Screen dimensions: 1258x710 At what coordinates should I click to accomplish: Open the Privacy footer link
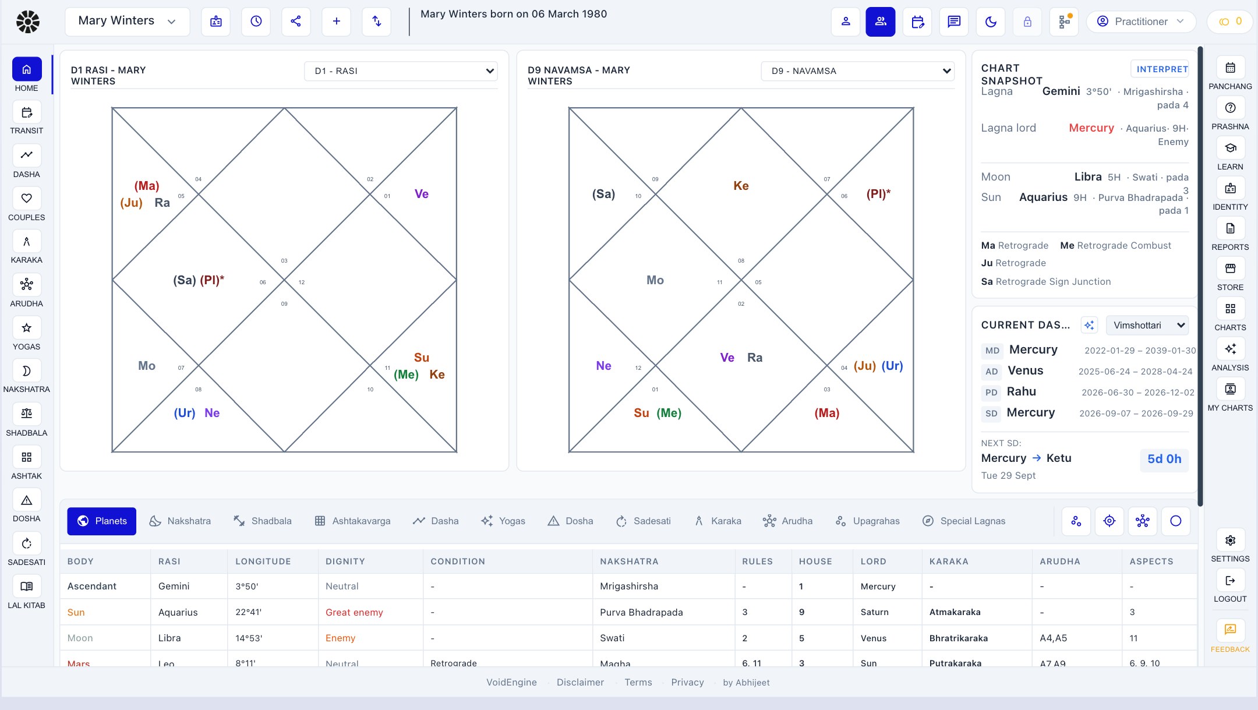687,683
